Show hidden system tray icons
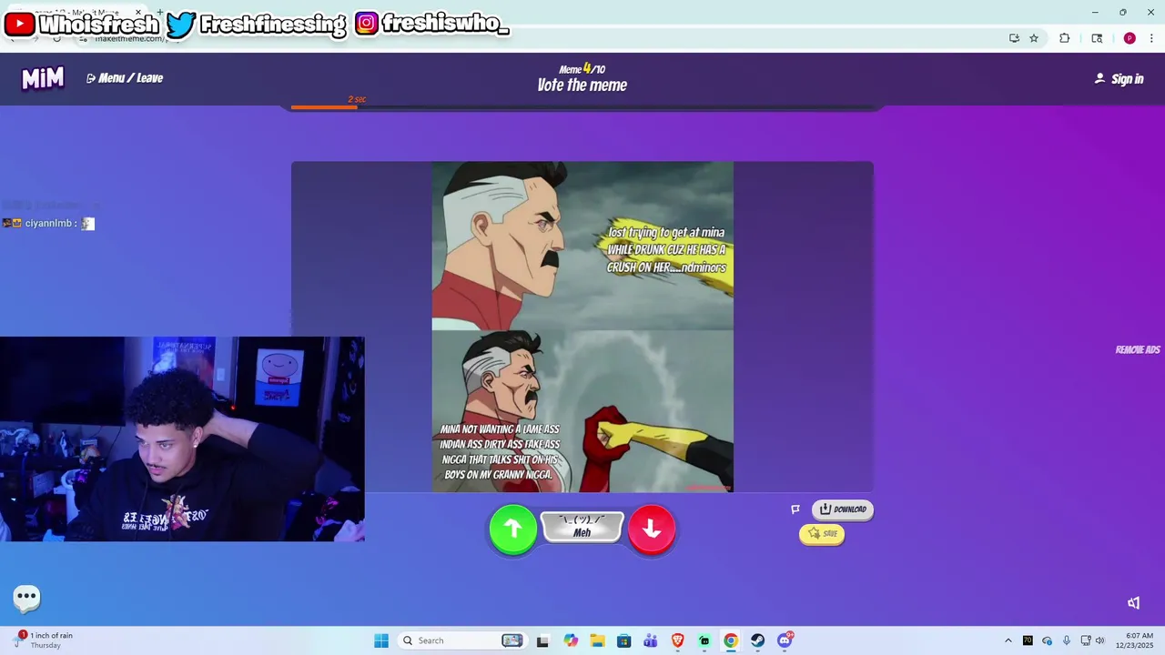1165x655 pixels. click(x=1008, y=640)
